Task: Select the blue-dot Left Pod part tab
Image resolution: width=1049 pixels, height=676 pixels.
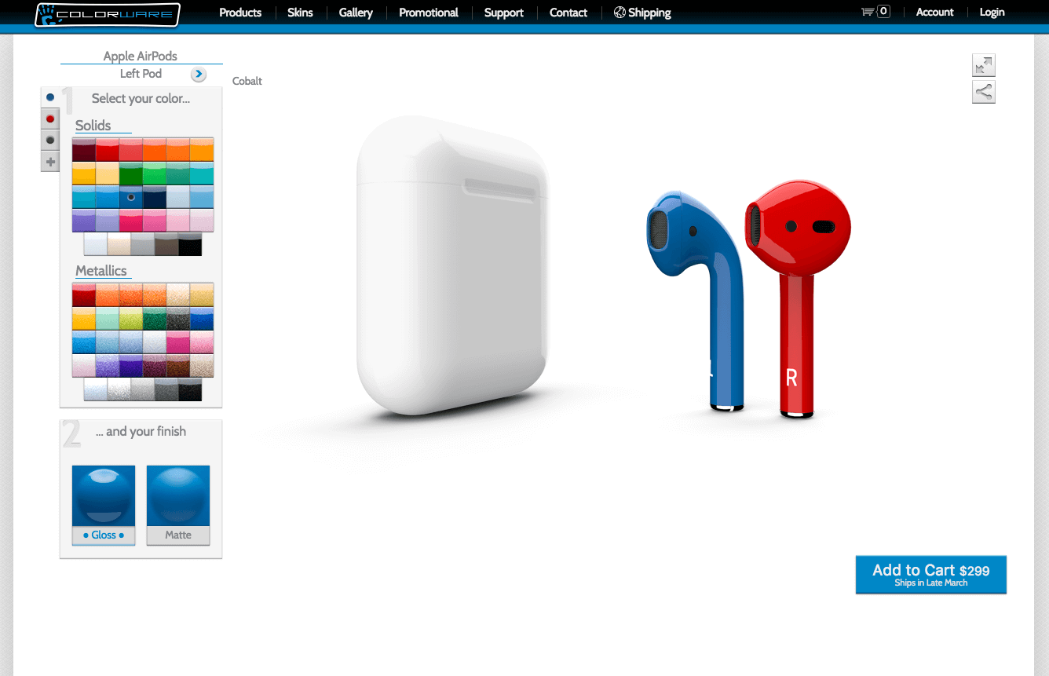Action: pyautogui.click(x=50, y=97)
